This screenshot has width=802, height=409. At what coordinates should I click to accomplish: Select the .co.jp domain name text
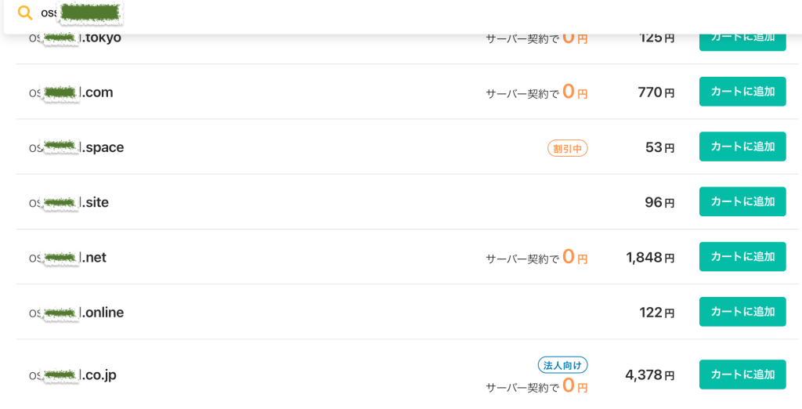(73, 375)
